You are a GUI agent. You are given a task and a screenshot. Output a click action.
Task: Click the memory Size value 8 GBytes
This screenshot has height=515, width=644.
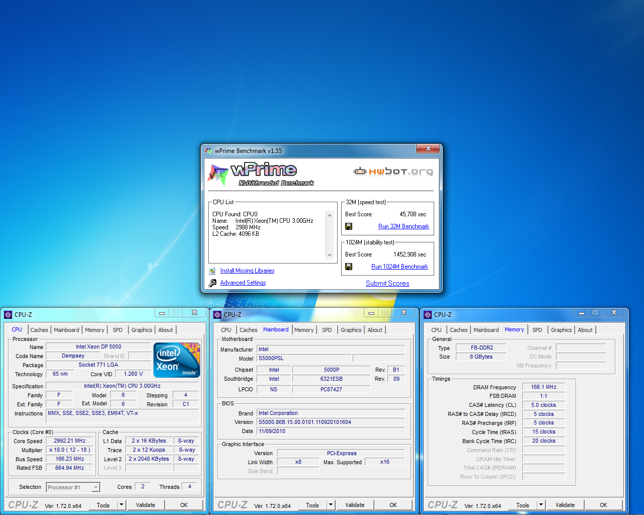(481, 357)
